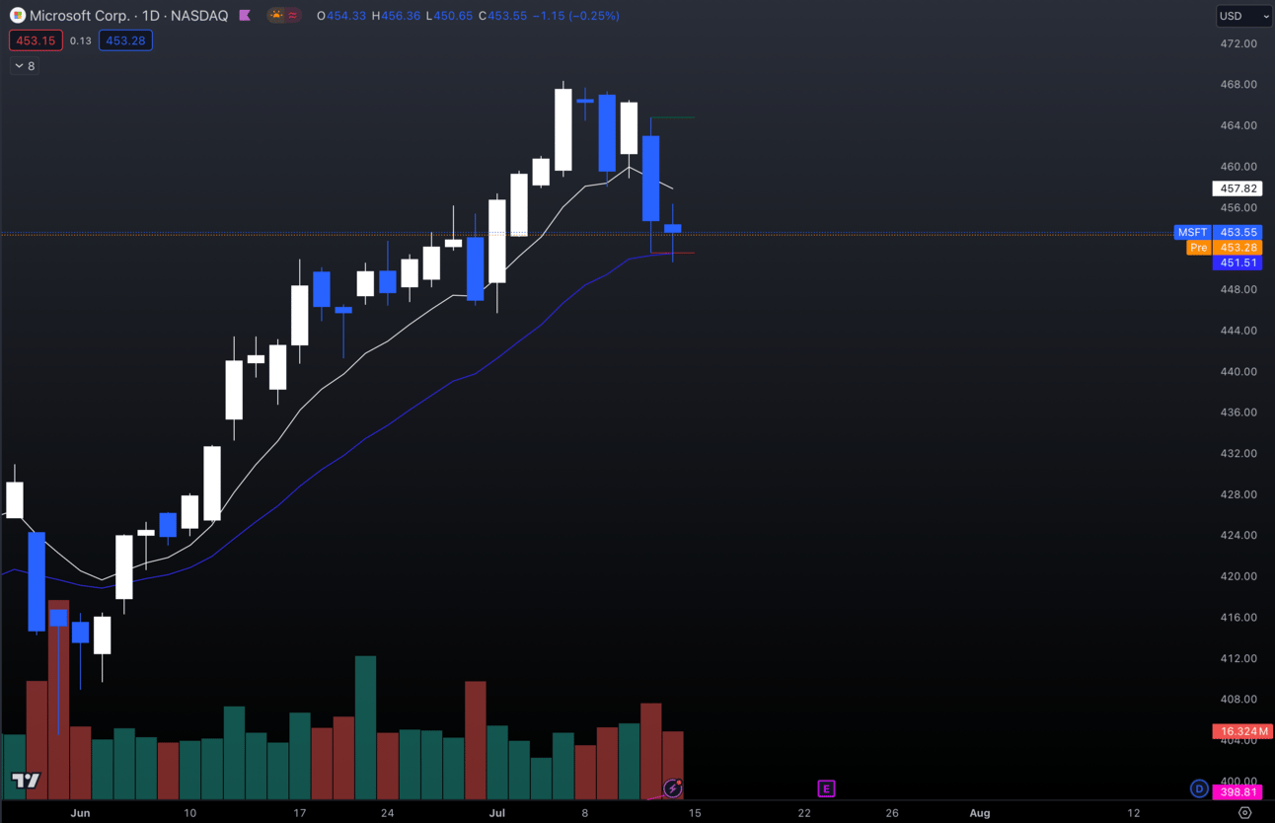This screenshot has height=823, width=1275.
Task: Click the NASDAQ exchange label in the title
Action: pyautogui.click(x=197, y=16)
